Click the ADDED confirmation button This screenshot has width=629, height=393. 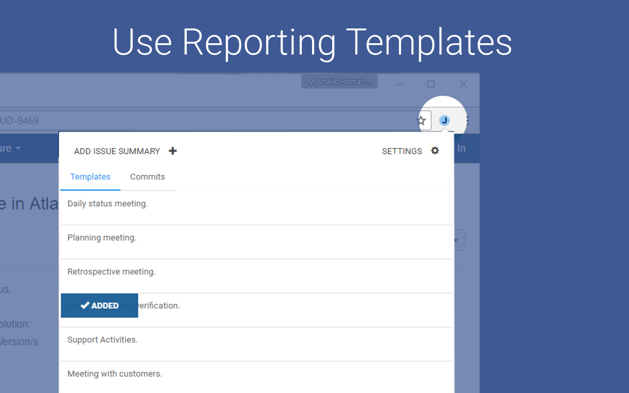(x=99, y=306)
